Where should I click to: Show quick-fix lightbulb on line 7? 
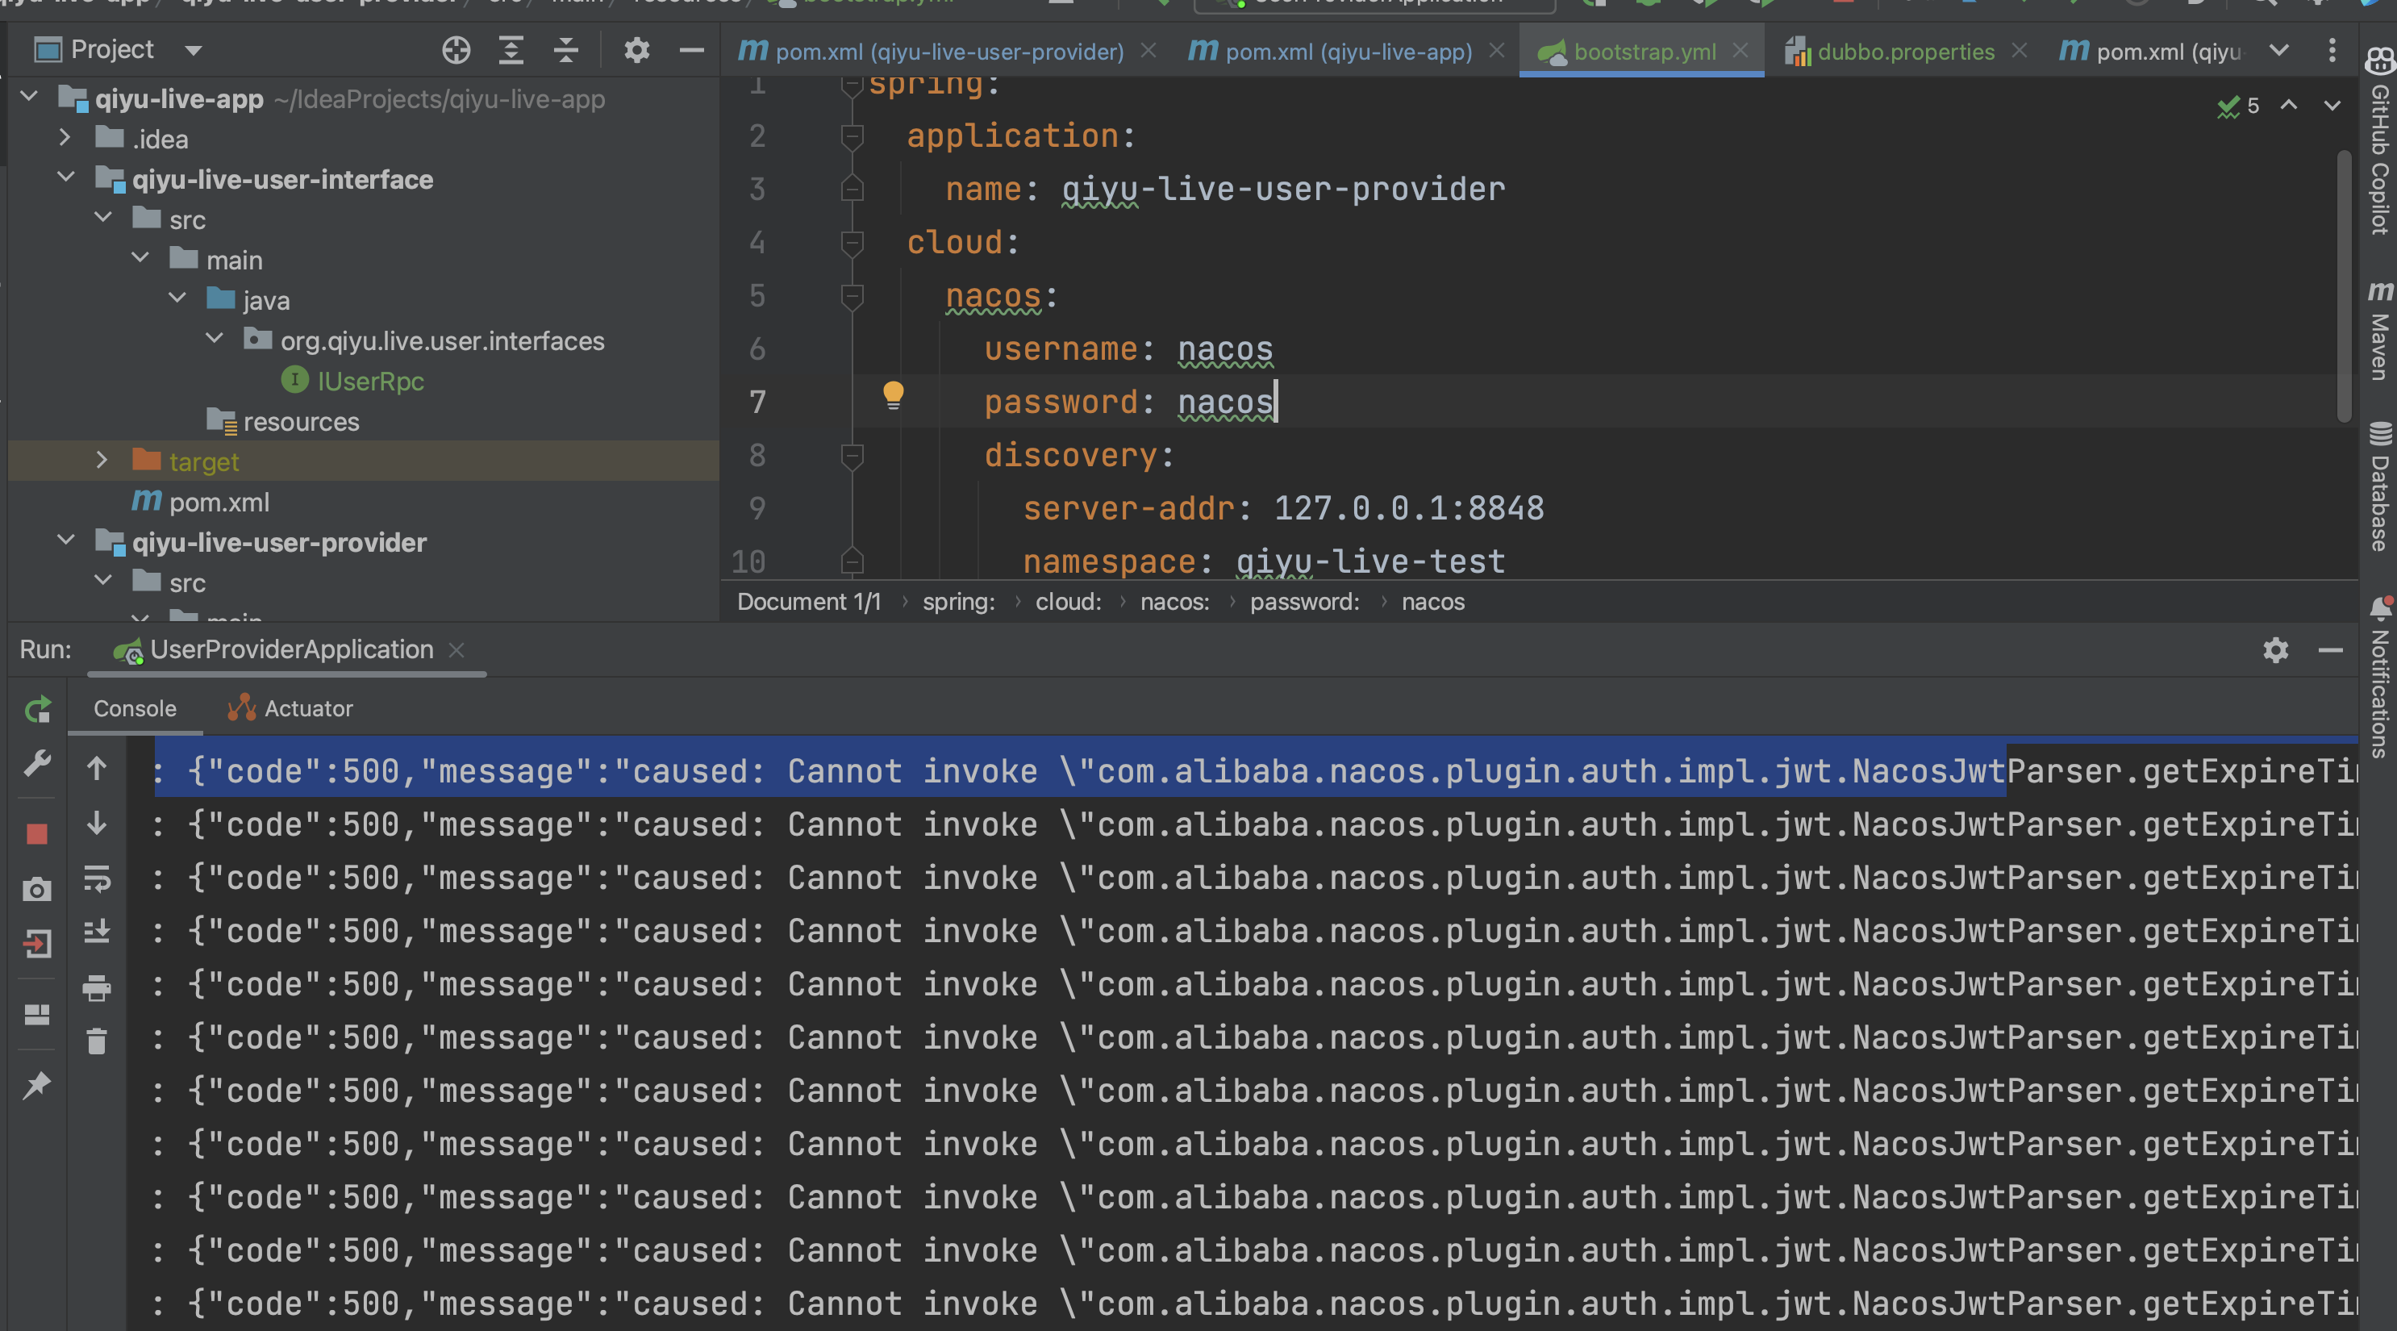tap(892, 395)
